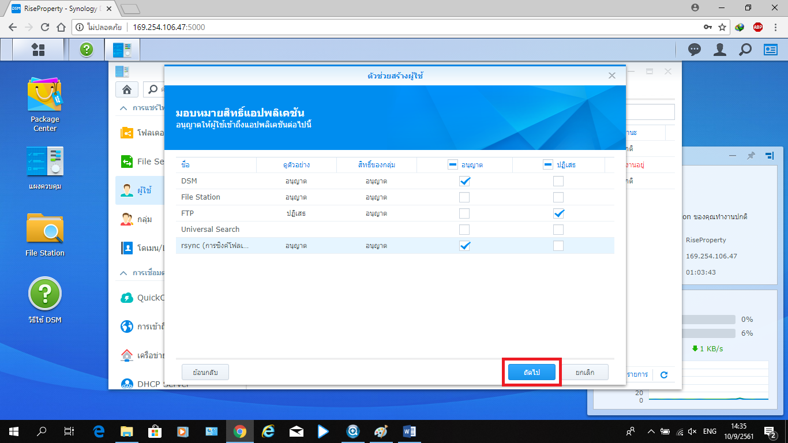788x443 pixels.
Task: Tick the deny checkbox for Universal Search
Action: [558, 230]
